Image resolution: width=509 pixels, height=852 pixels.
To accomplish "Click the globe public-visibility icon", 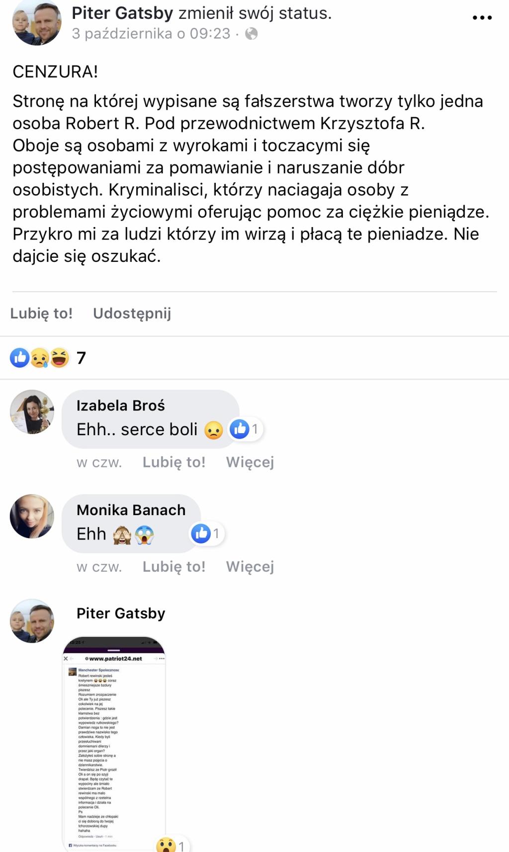I will pos(252,34).
